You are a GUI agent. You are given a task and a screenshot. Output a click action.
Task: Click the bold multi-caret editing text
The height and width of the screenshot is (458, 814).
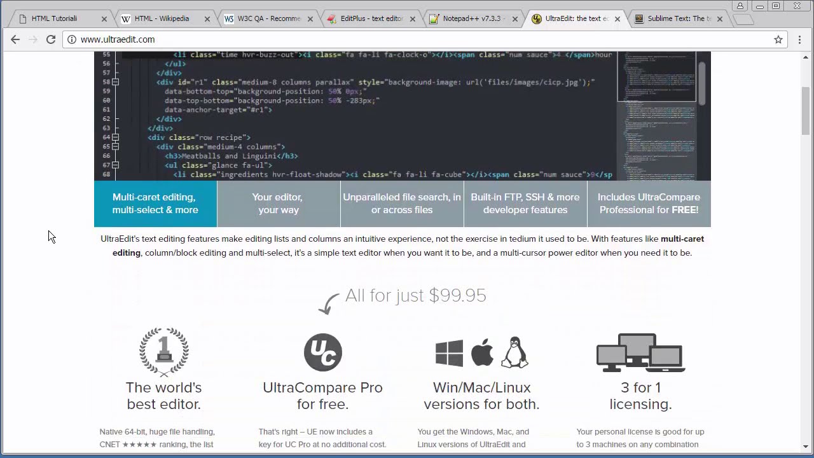pos(408,246)
